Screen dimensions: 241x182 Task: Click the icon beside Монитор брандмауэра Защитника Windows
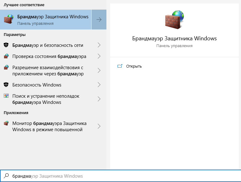[x=6, y=123]
